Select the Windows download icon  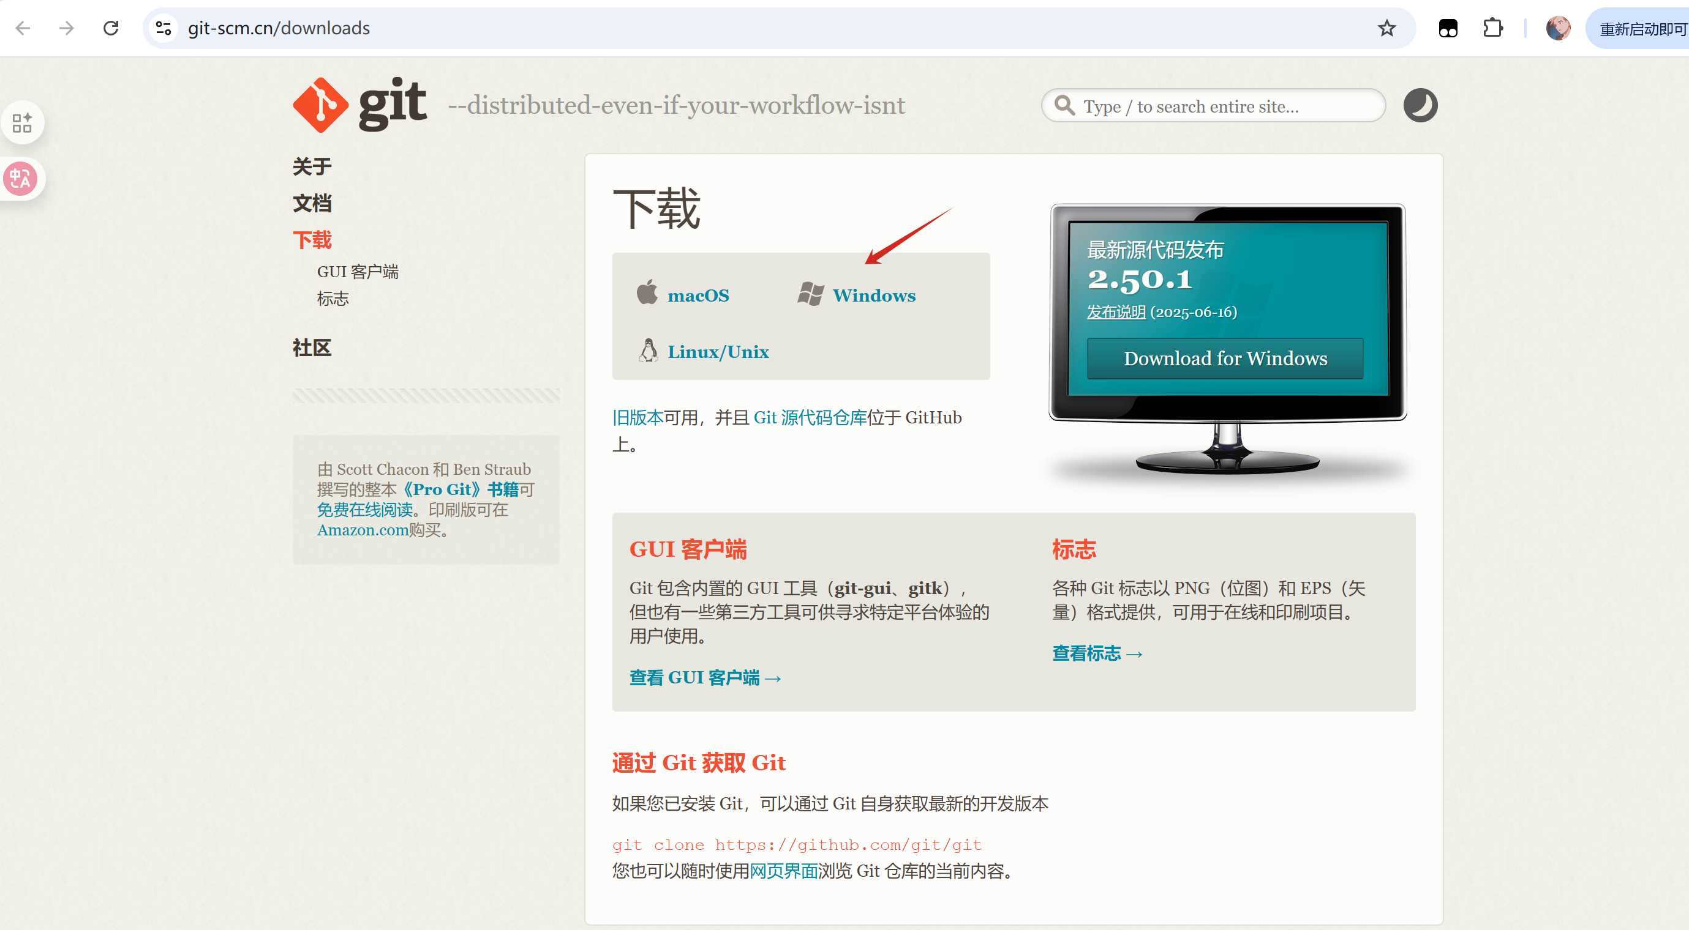click(x=810, y=294)
